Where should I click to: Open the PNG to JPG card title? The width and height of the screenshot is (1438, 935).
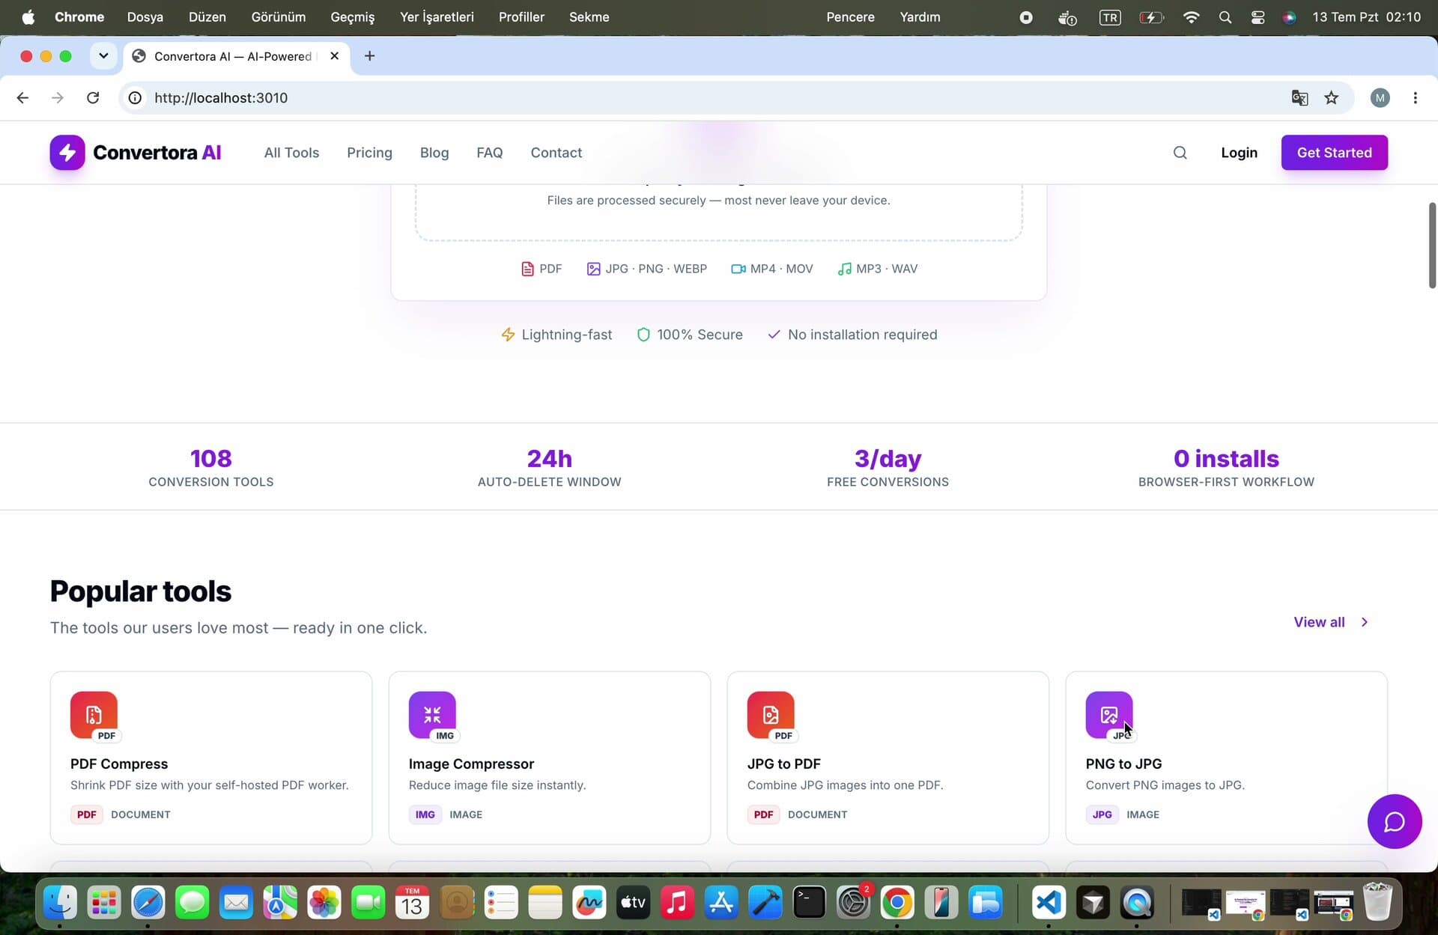click(x=1123, y=764)
